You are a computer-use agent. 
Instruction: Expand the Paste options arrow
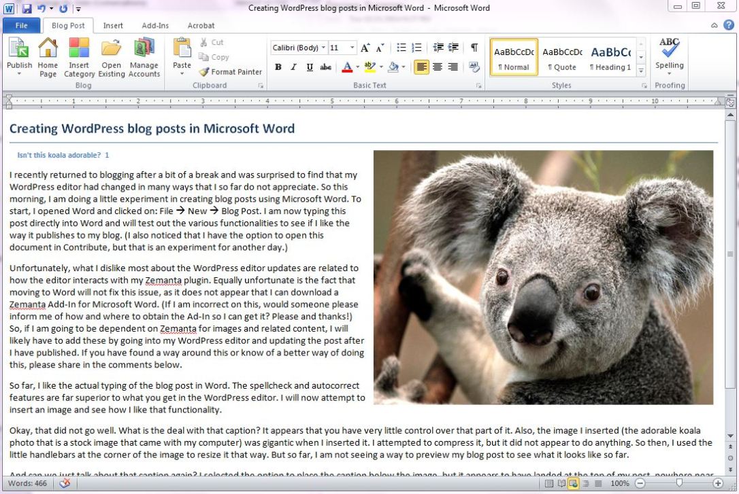(x=182, y=74)
